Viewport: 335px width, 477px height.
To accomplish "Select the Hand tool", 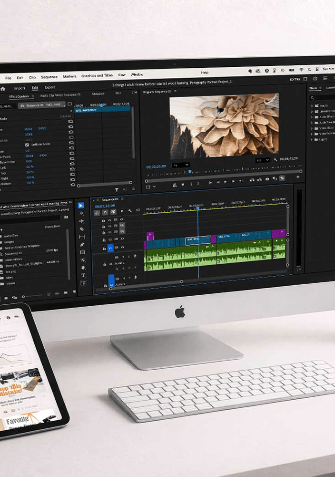I will pos(83,268).
